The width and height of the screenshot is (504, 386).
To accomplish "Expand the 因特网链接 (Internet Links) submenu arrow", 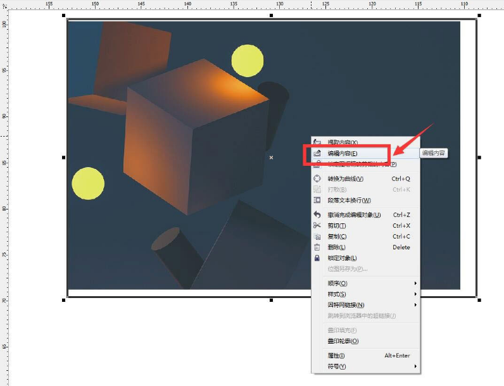I will click(415, 305).
